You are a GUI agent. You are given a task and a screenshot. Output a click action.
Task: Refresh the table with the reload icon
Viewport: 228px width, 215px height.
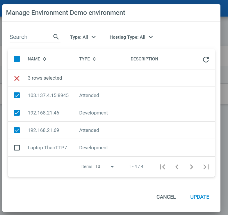pyautogui.click(x=206, y=60)
